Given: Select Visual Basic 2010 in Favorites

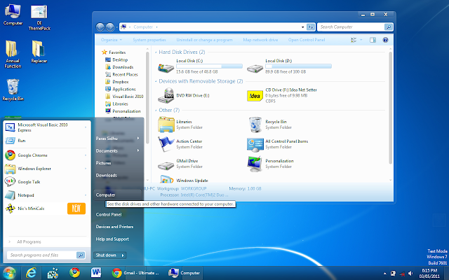Looking at the screenshot, I should coord(128,97).
